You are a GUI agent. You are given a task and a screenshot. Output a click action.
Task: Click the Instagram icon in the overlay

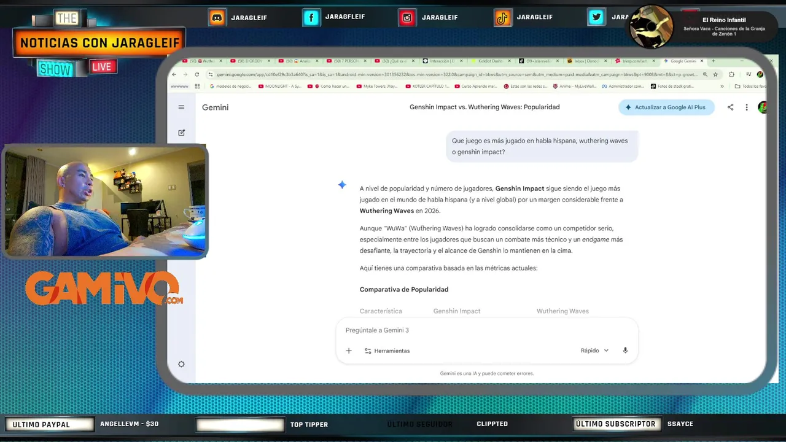click(407, 18)
